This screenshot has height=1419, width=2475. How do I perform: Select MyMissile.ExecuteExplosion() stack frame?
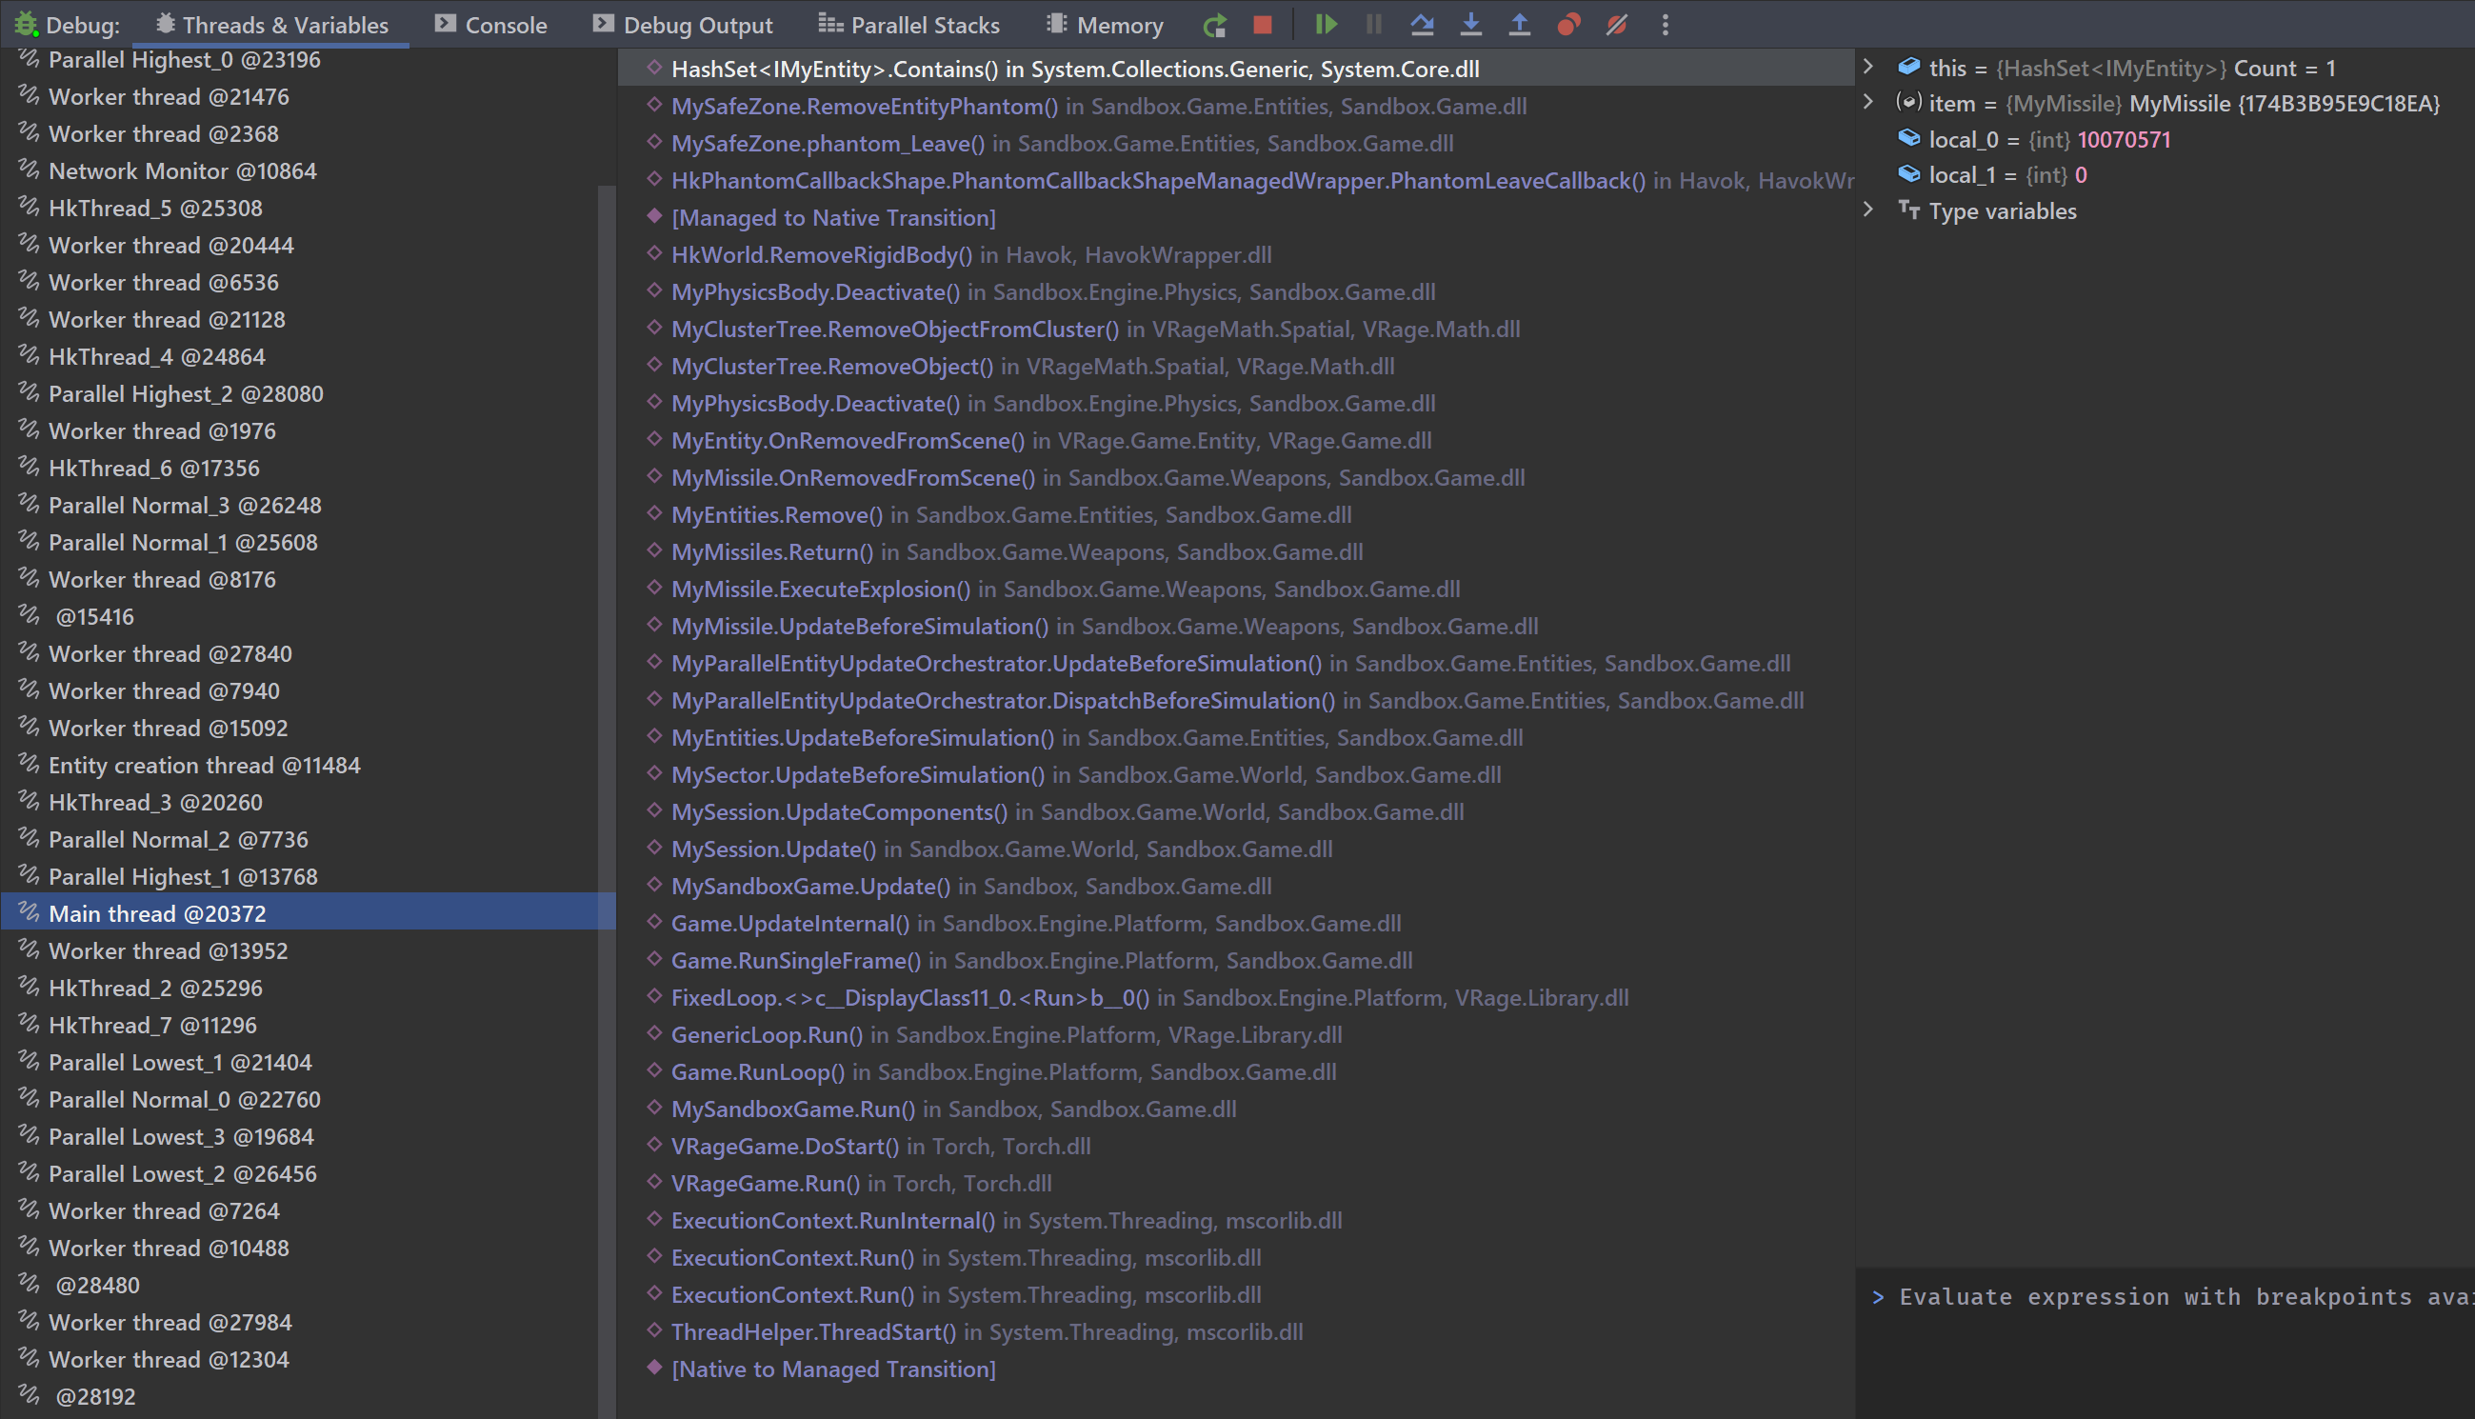coord(821,589)
